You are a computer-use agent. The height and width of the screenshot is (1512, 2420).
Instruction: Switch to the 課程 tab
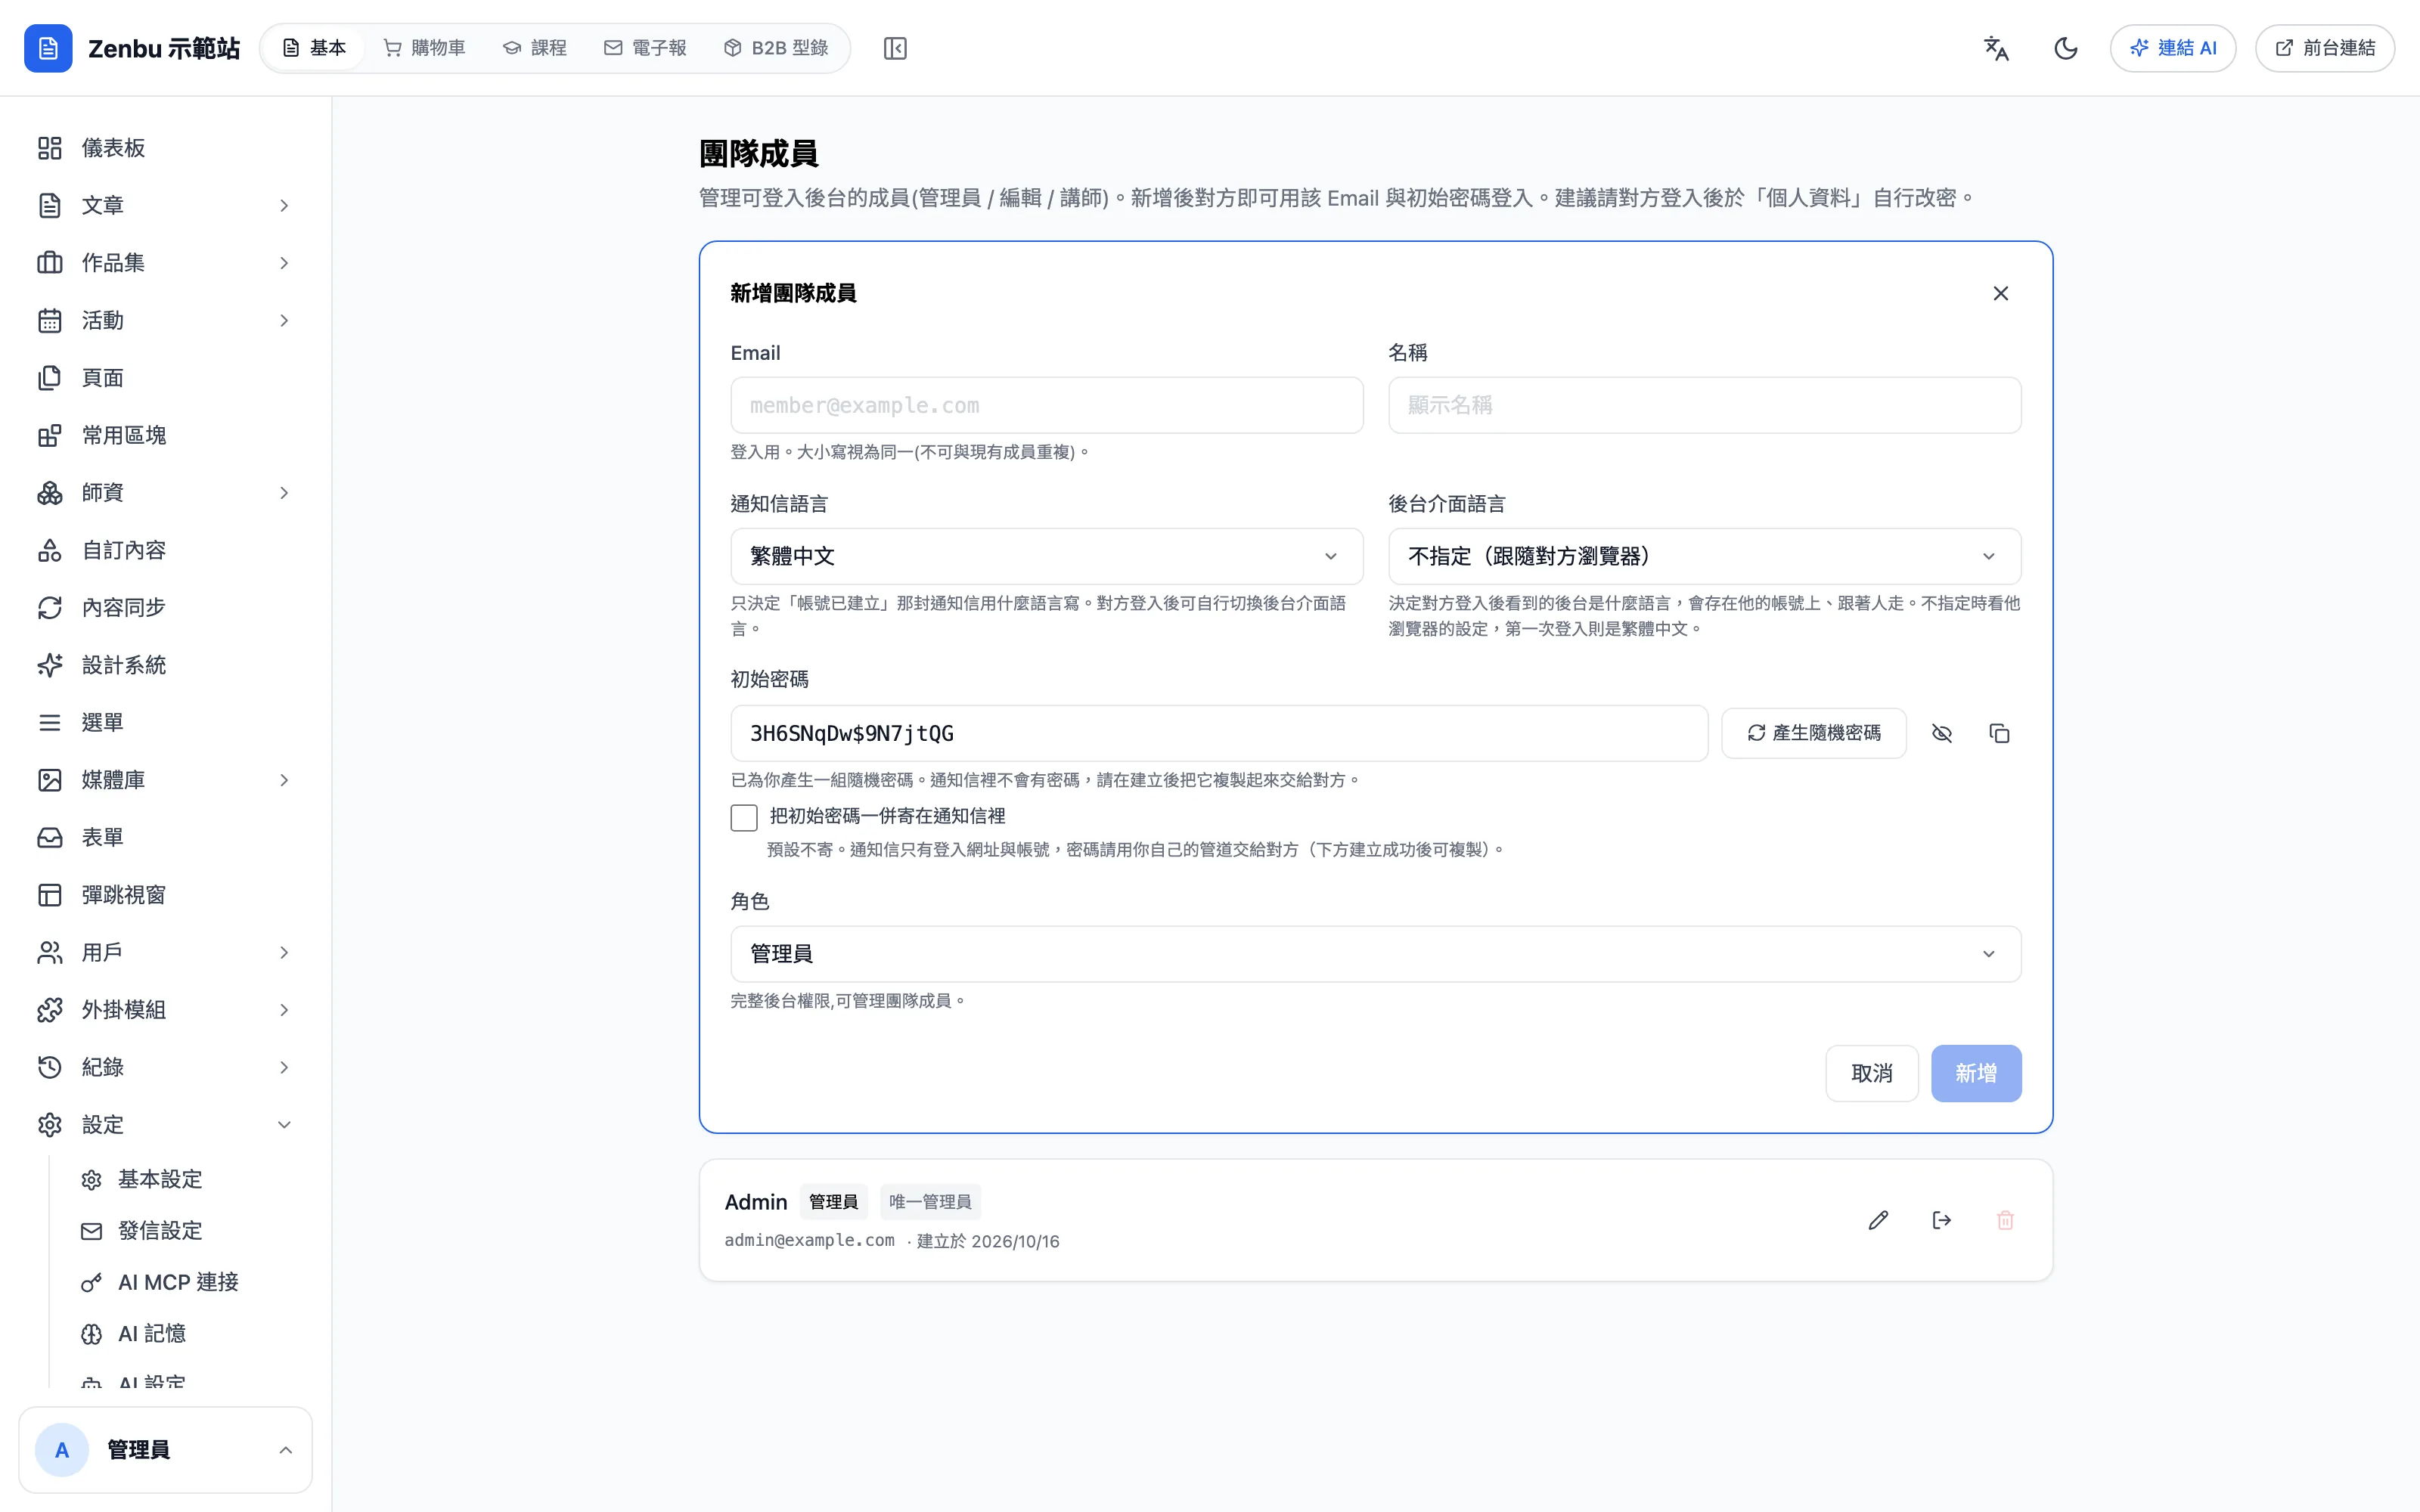[x=535, y=48]
